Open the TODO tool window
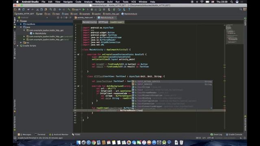The height and width of the screenshot is (146, 260). click(76, 135)
